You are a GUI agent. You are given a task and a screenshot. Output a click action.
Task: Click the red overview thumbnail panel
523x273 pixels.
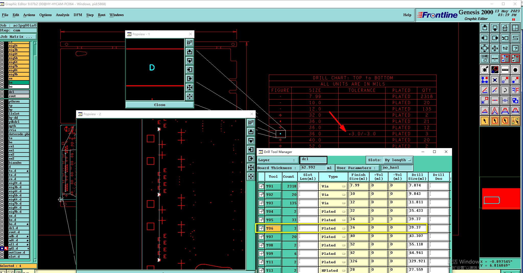501,199
